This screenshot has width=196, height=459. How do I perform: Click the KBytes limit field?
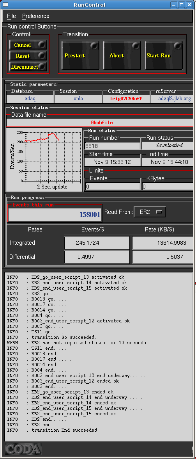click(168, 186)
